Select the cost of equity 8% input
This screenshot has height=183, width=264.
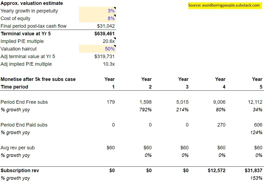pyautogui.click(x=111, y=18)
